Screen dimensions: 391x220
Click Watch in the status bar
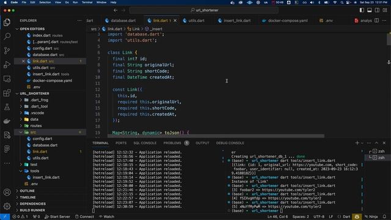pyautogui.click(x=107, y=216)
